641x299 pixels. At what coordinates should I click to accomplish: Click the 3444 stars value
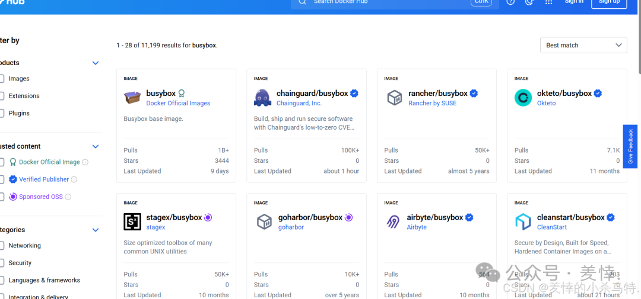(221, 160)
